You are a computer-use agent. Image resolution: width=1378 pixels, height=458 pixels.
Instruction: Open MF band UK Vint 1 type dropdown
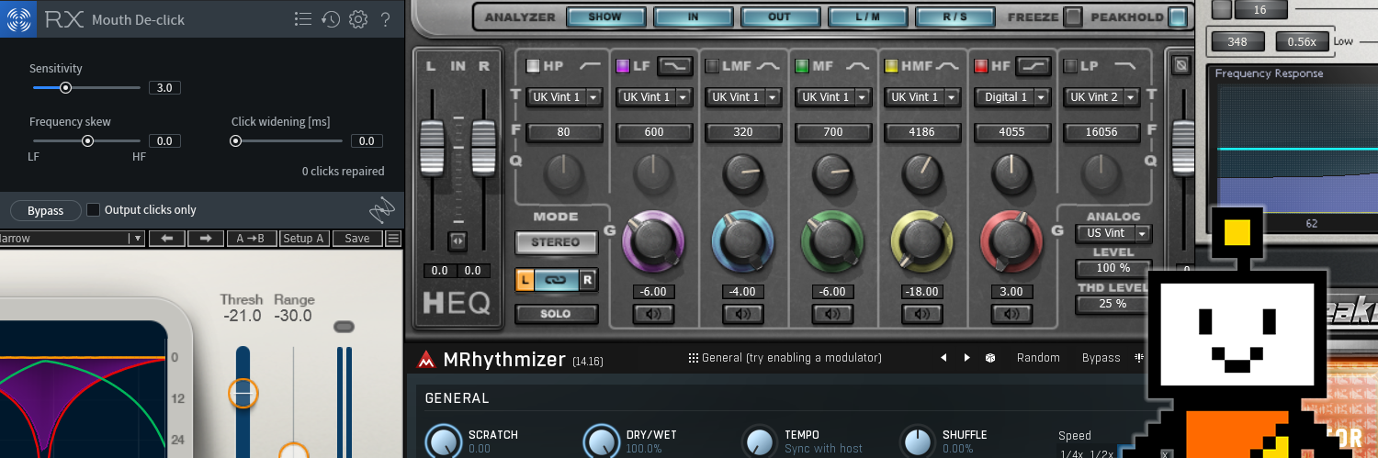coord(832,97)
